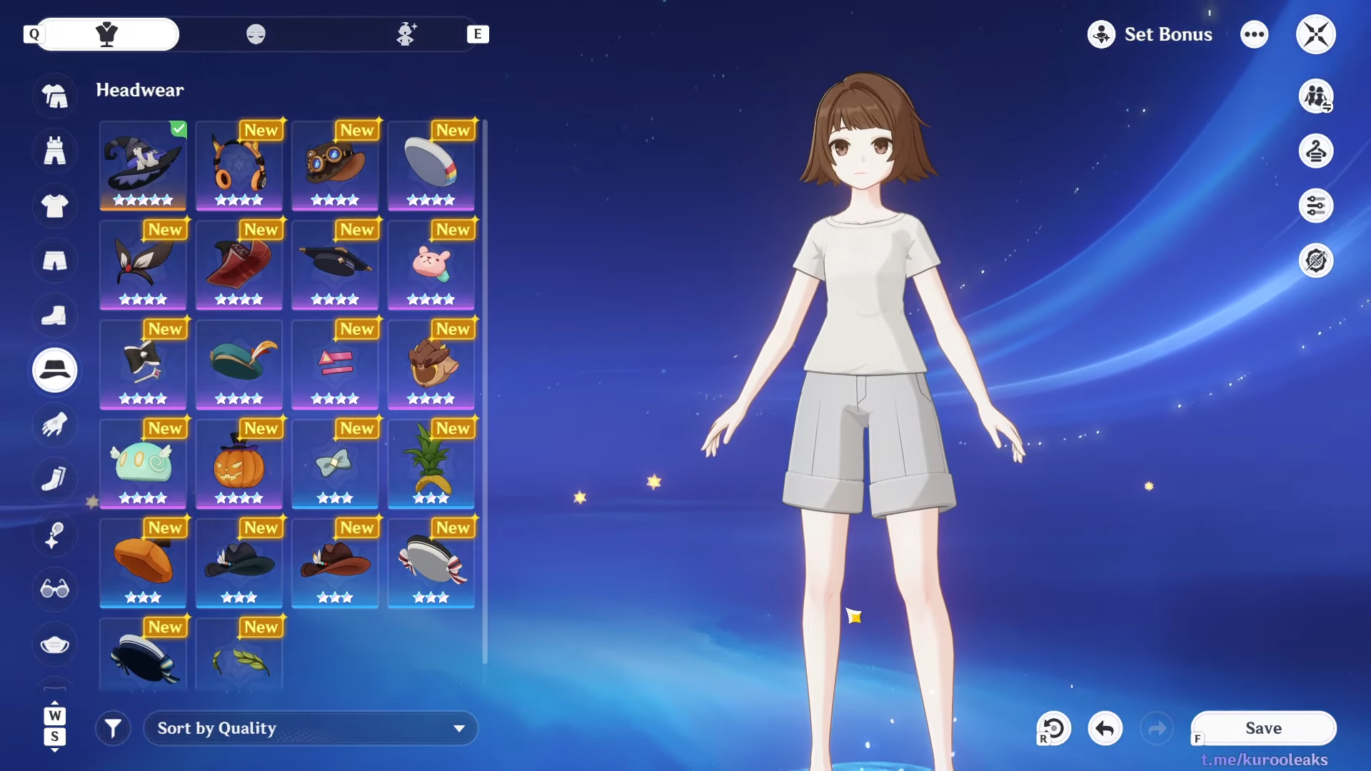Screen dimensions: 1371x771
Task: Click the filter funnel icon
Action: pos(113,728)
